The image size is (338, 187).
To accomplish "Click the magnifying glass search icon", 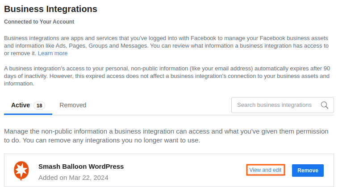I will 325,105.
